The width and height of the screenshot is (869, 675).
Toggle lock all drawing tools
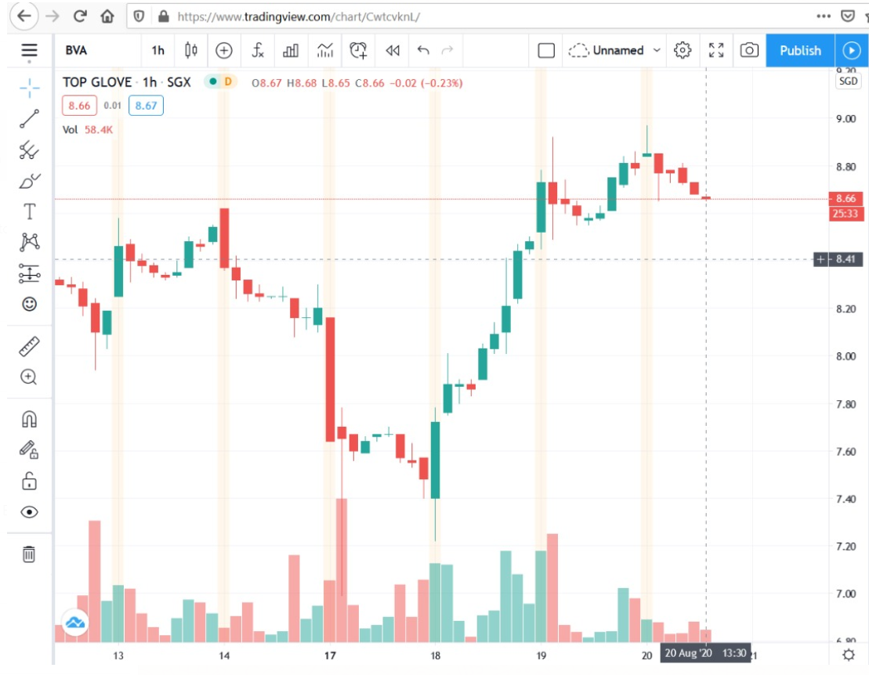(29, 480)
